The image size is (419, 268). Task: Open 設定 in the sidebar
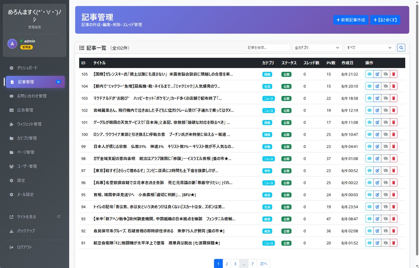tap(34, 180)
